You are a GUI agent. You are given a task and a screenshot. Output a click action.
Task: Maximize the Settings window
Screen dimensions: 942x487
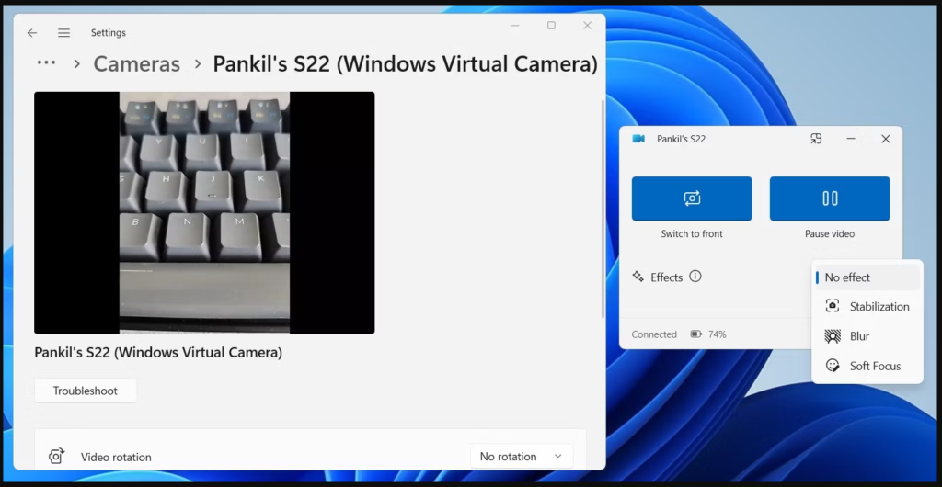point(551,25)
